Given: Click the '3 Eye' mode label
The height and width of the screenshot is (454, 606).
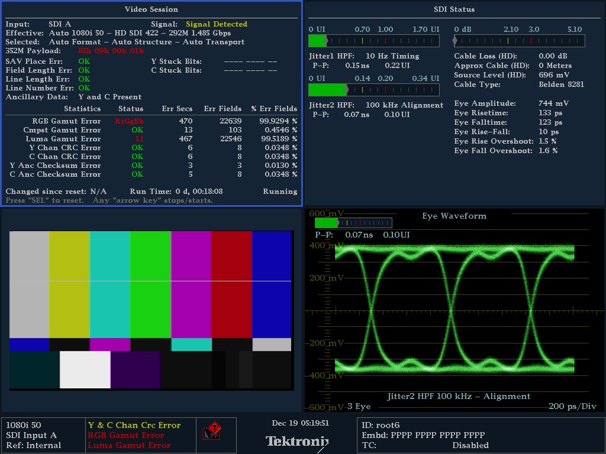Looking at the screenshot, I should 359,406.
